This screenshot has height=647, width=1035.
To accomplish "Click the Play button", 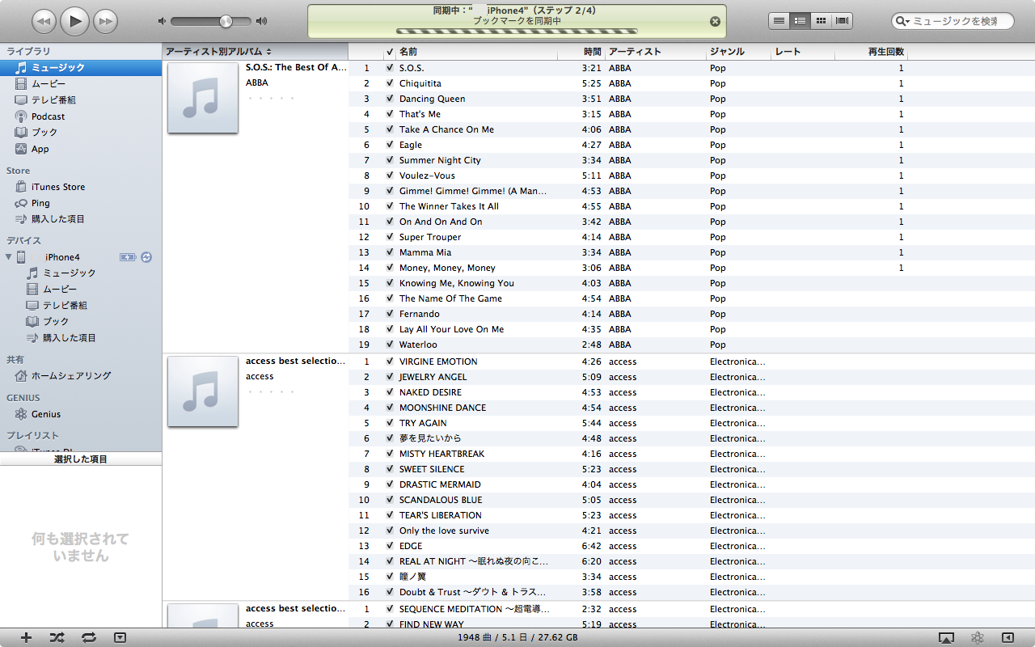I will (74, 21).
